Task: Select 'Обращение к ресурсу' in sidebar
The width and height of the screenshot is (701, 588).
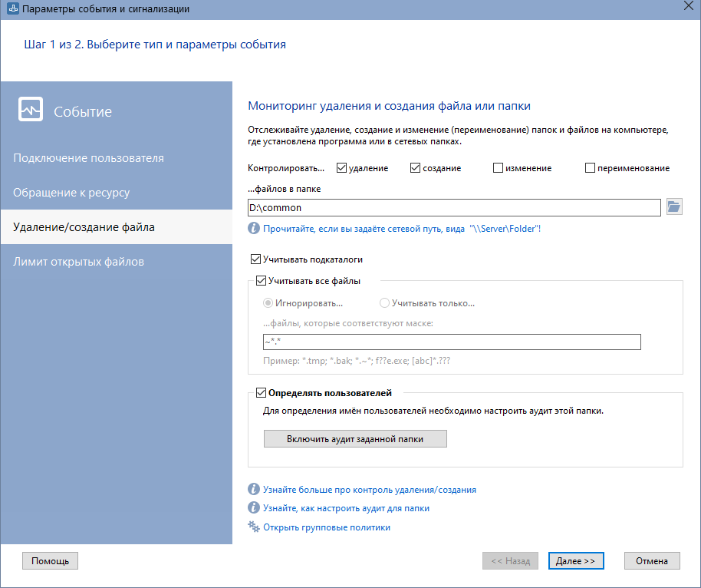Action: click(71, 193)
